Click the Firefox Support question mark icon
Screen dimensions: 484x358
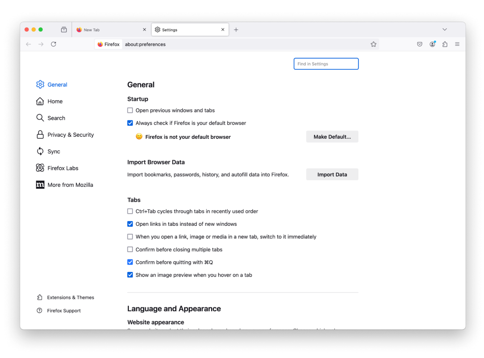click(39, 311)
